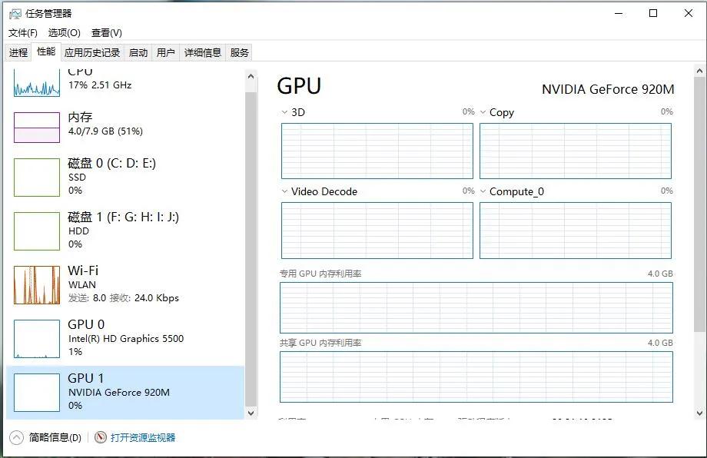Switch to the 服务 tab
Viewport: 707px width, 458px height.
point(238,52)
